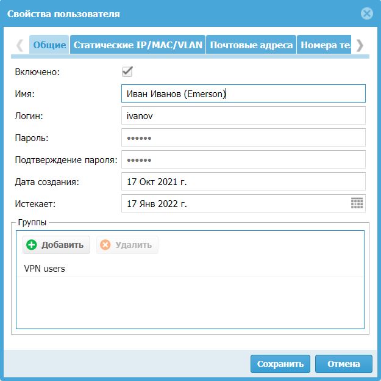
Task: Switch to the Общие tab
Action: (49, 45)
